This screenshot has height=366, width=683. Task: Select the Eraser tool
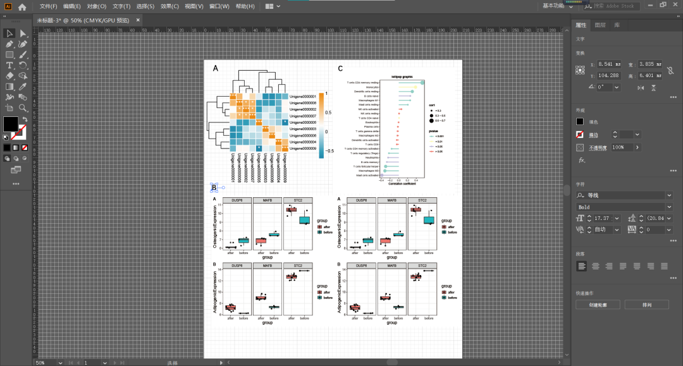point(9,76)
